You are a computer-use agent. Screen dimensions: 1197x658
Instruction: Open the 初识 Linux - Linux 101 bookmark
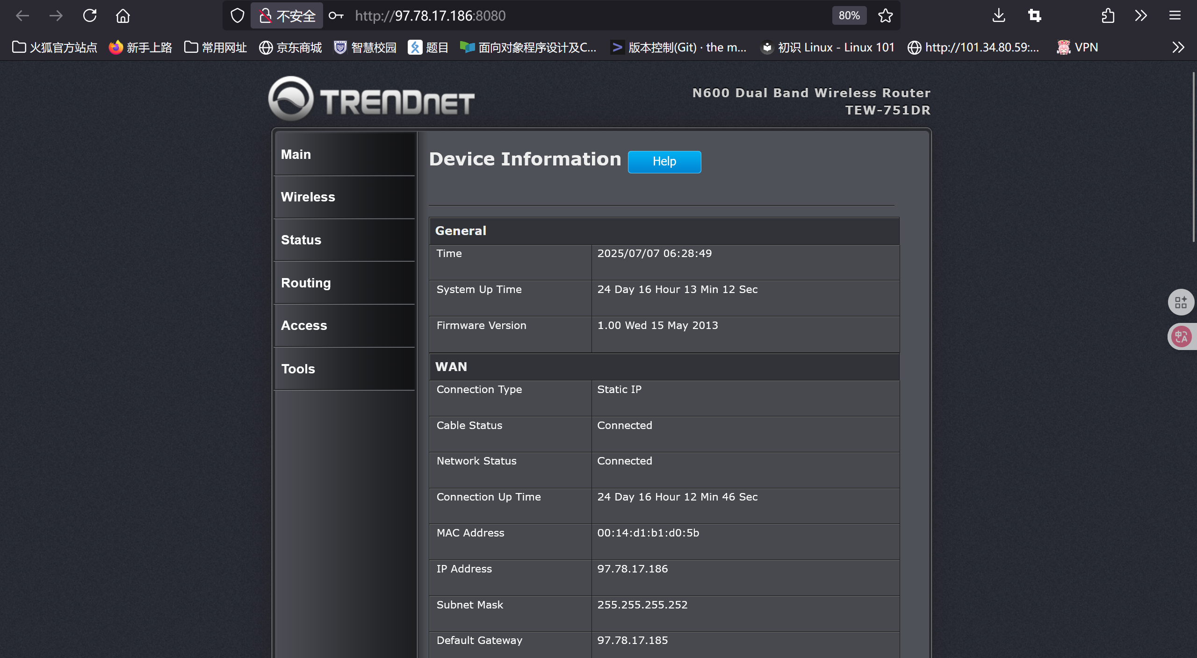[x=828, y=47]
